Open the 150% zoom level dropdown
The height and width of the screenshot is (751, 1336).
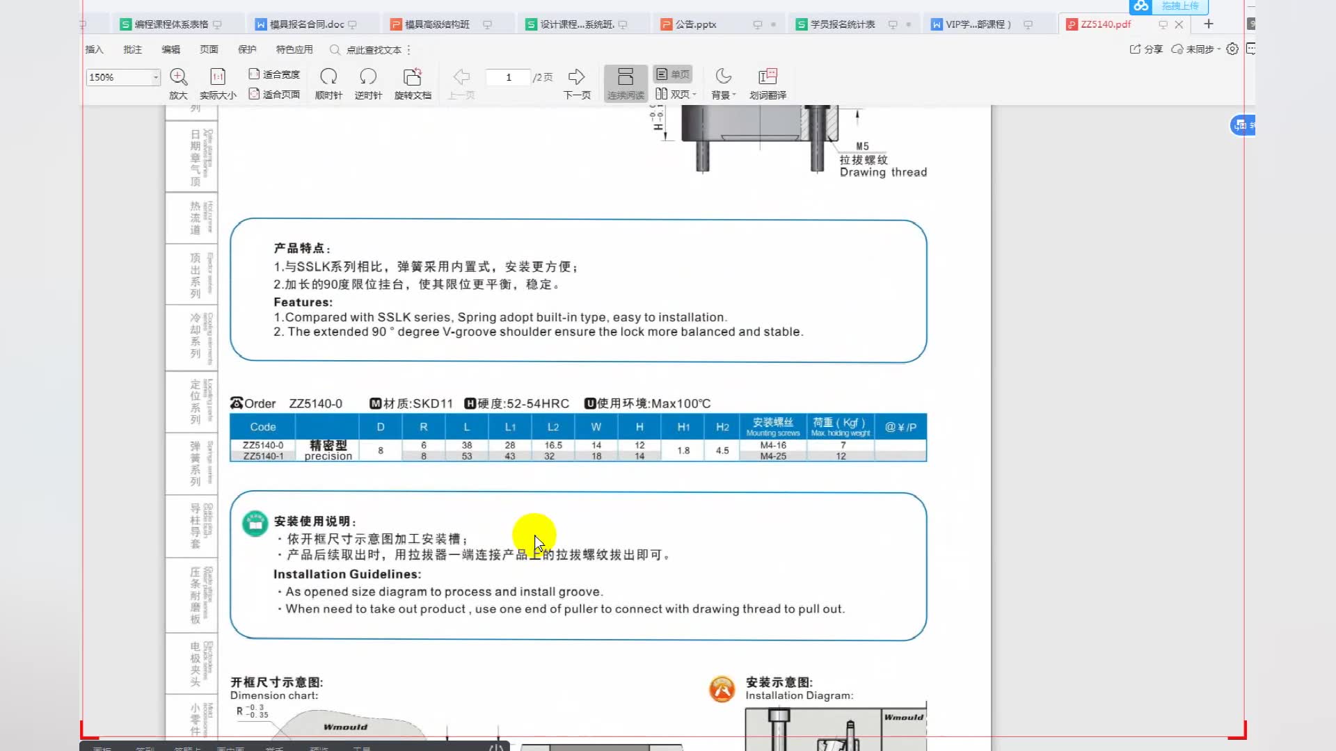[156, 77]
